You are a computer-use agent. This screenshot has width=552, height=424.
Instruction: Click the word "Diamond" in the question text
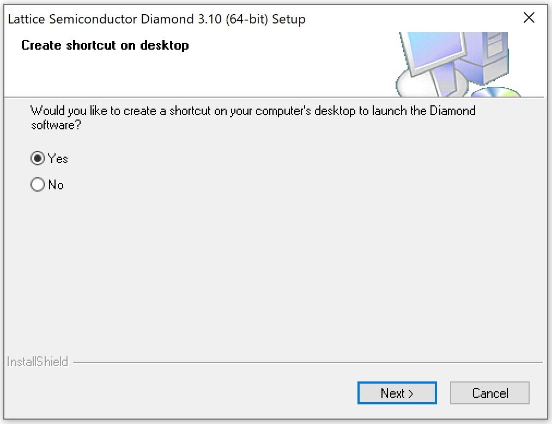point(453,111)
